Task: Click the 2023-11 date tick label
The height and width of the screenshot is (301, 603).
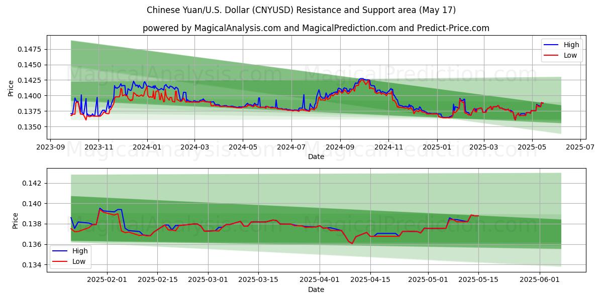Action: coord(98,147)
